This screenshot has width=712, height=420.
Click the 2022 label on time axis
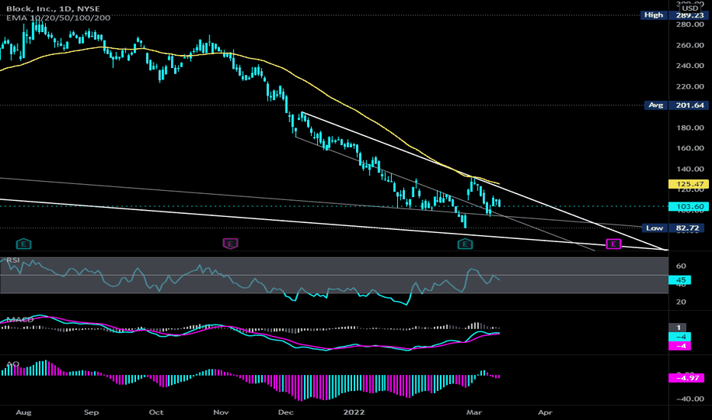354,412
